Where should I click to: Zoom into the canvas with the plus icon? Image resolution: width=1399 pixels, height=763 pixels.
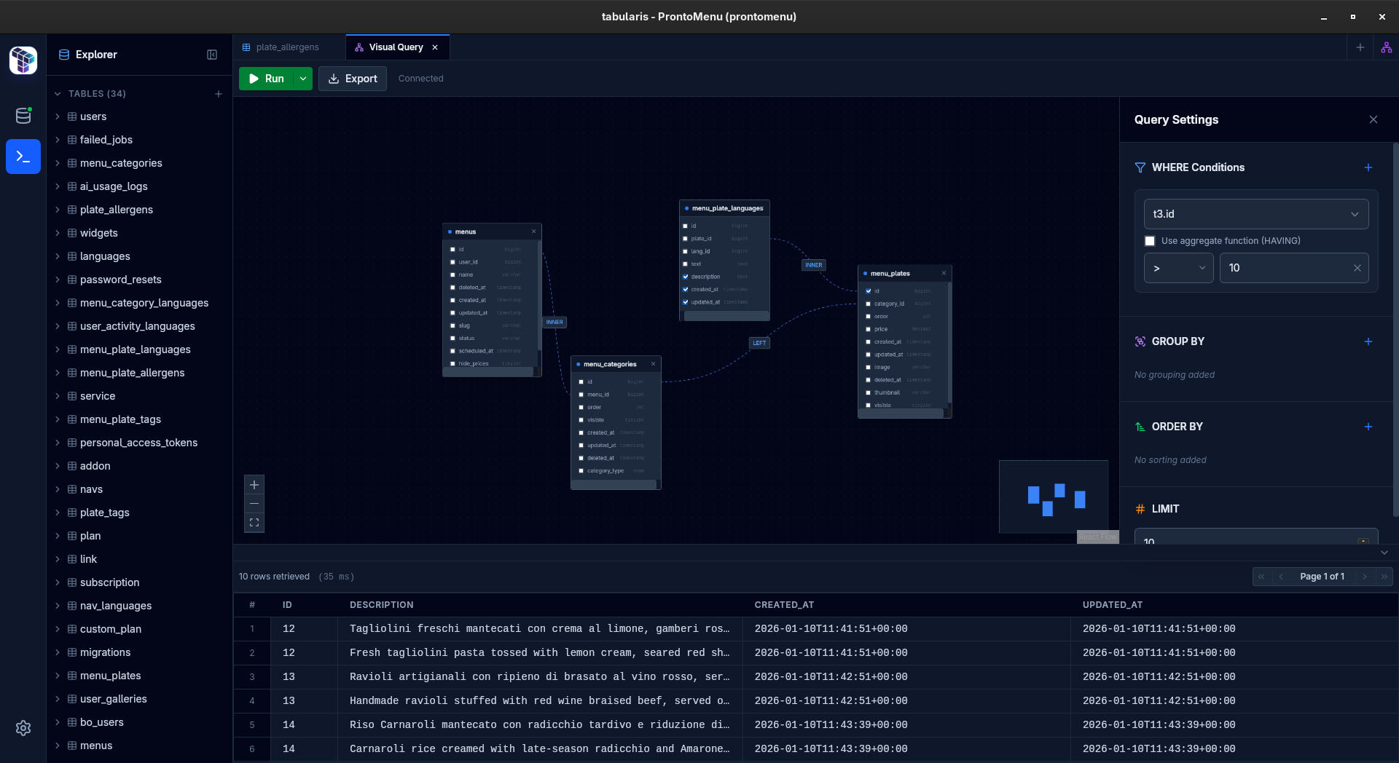pyautogui.click(x=254, y=485)
